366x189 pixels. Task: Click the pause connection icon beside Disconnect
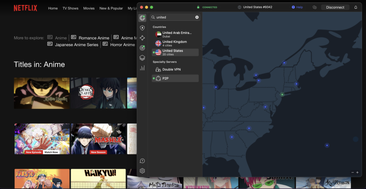click(315, 7)
